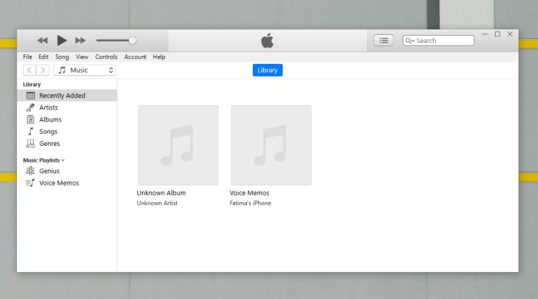Image resolution: width=538 pixels, height=299 pixels.
Task: Open the Music media type dropdown
Action: [x=85, y=71]
